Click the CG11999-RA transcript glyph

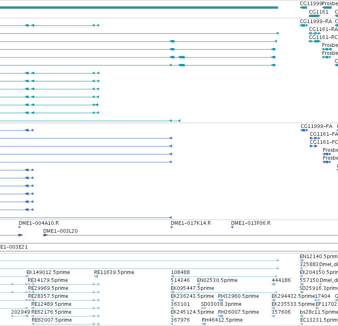(303, 25)
